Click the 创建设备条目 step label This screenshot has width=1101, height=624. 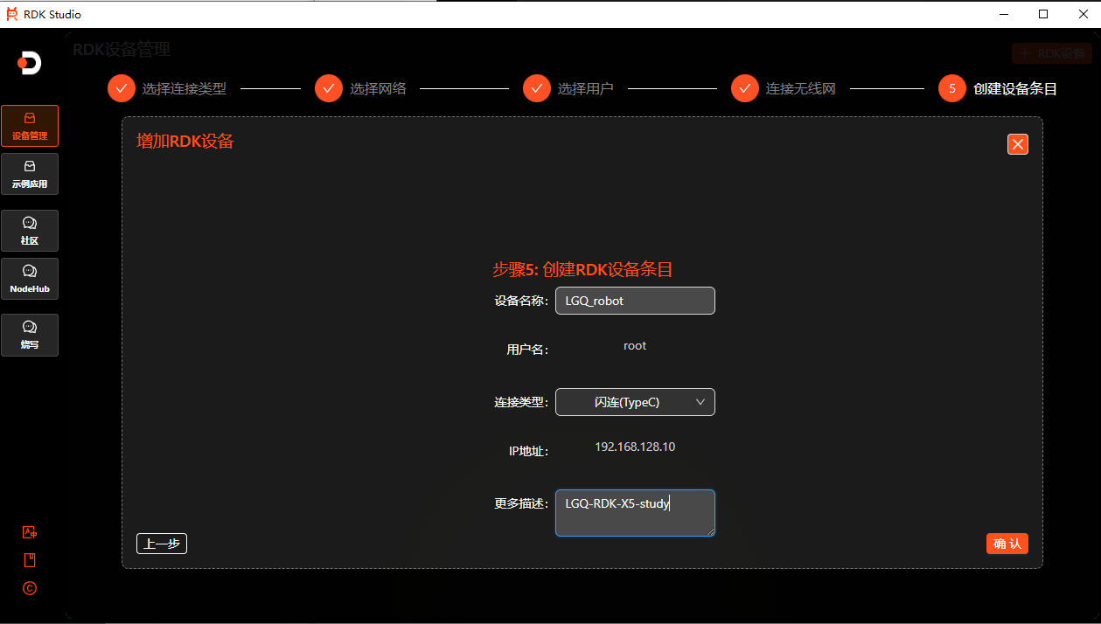coord(1015,88)
